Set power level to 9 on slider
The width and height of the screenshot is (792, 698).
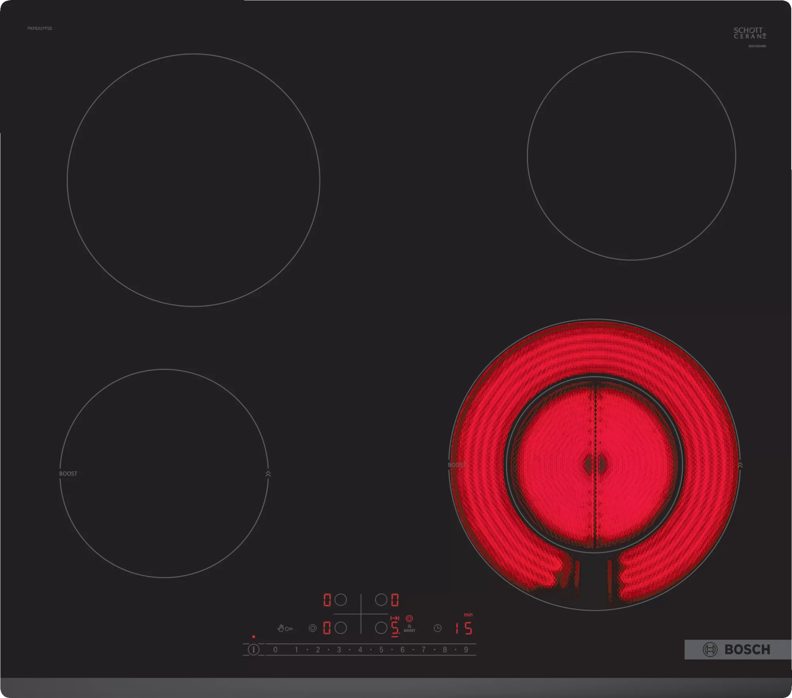[466, 650]
